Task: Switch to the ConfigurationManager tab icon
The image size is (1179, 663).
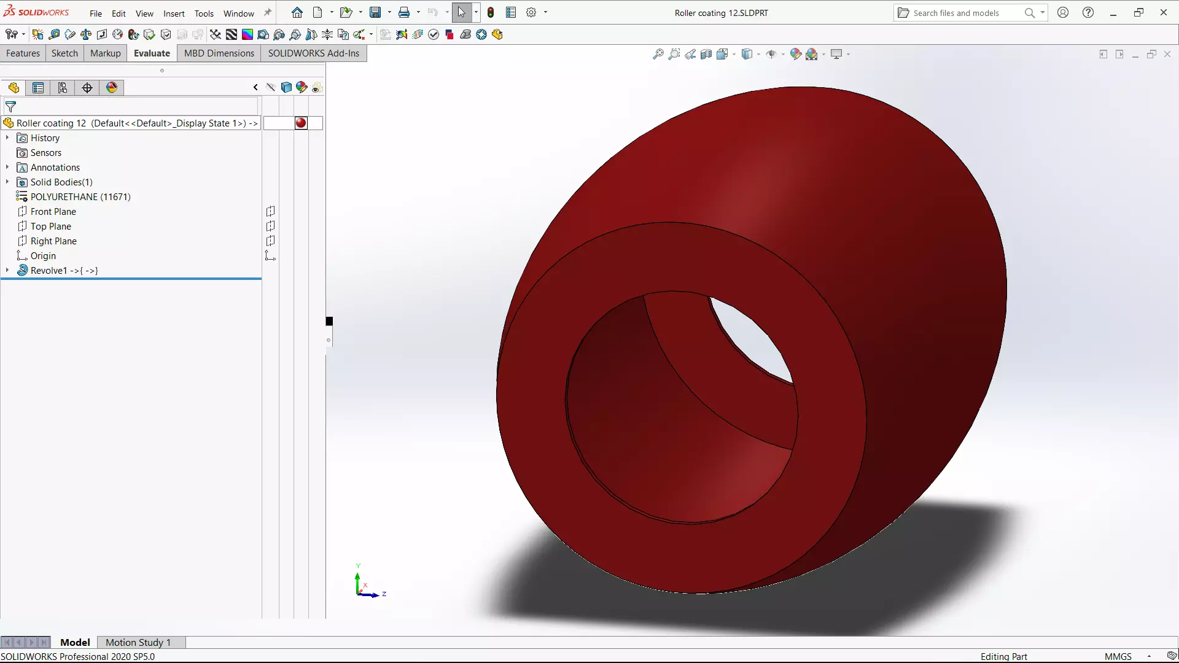Action: 63,88
